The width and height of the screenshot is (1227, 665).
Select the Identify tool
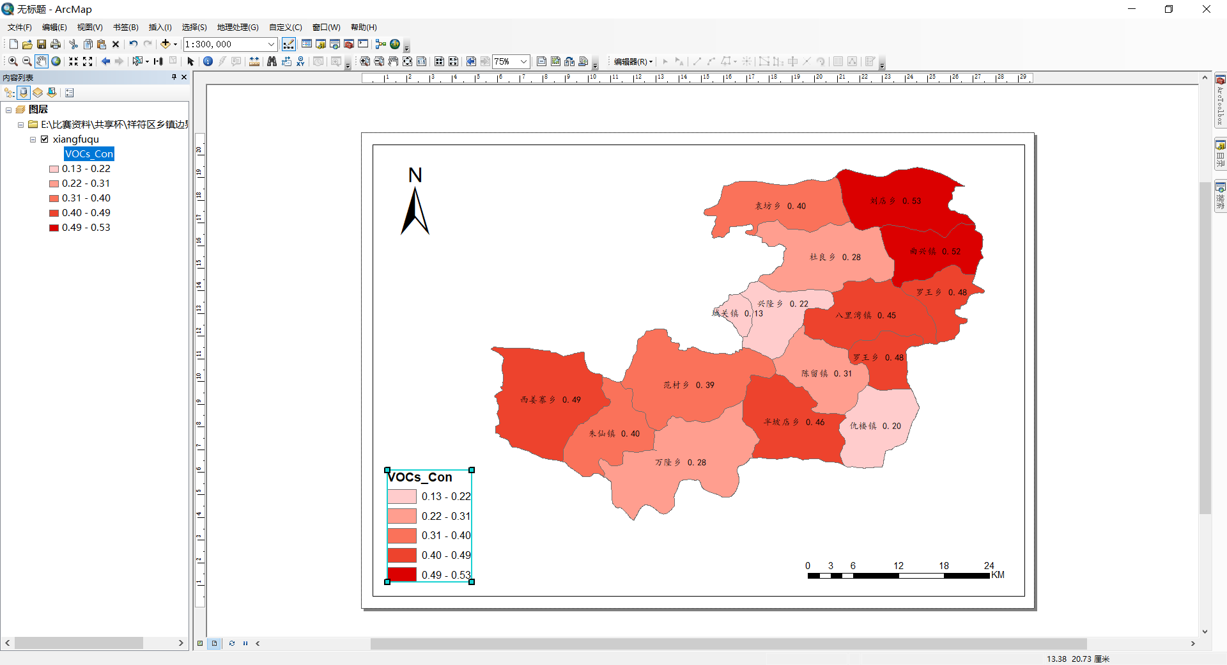[208, 62]
